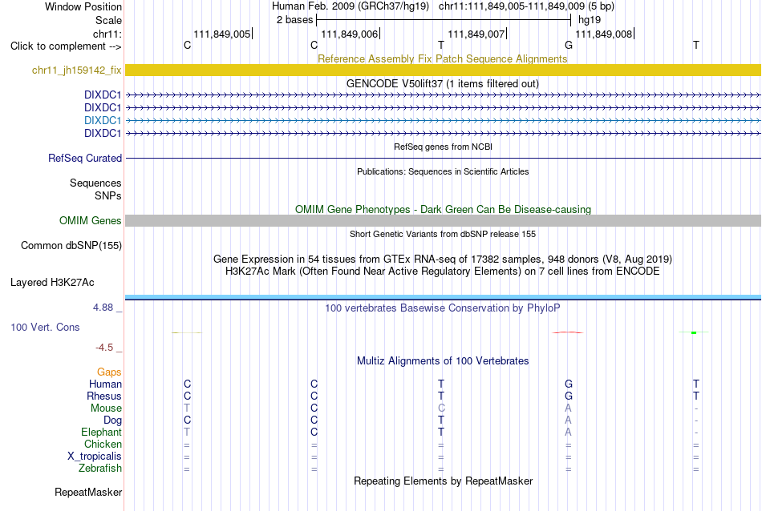This screenshot has width=762, height=511.
Task: Click the base G in the sequence row
Action: point(569,45)
